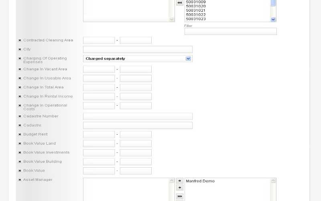Remove the Change In Operational Costs row

point(20,105)
